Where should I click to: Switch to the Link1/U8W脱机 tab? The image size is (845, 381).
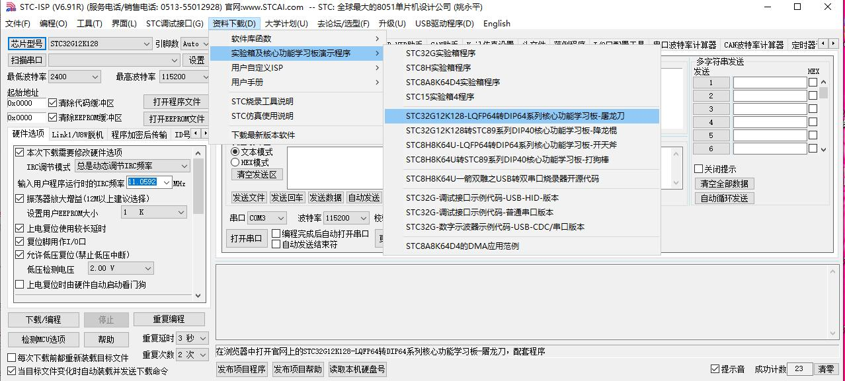click(77, 135)
